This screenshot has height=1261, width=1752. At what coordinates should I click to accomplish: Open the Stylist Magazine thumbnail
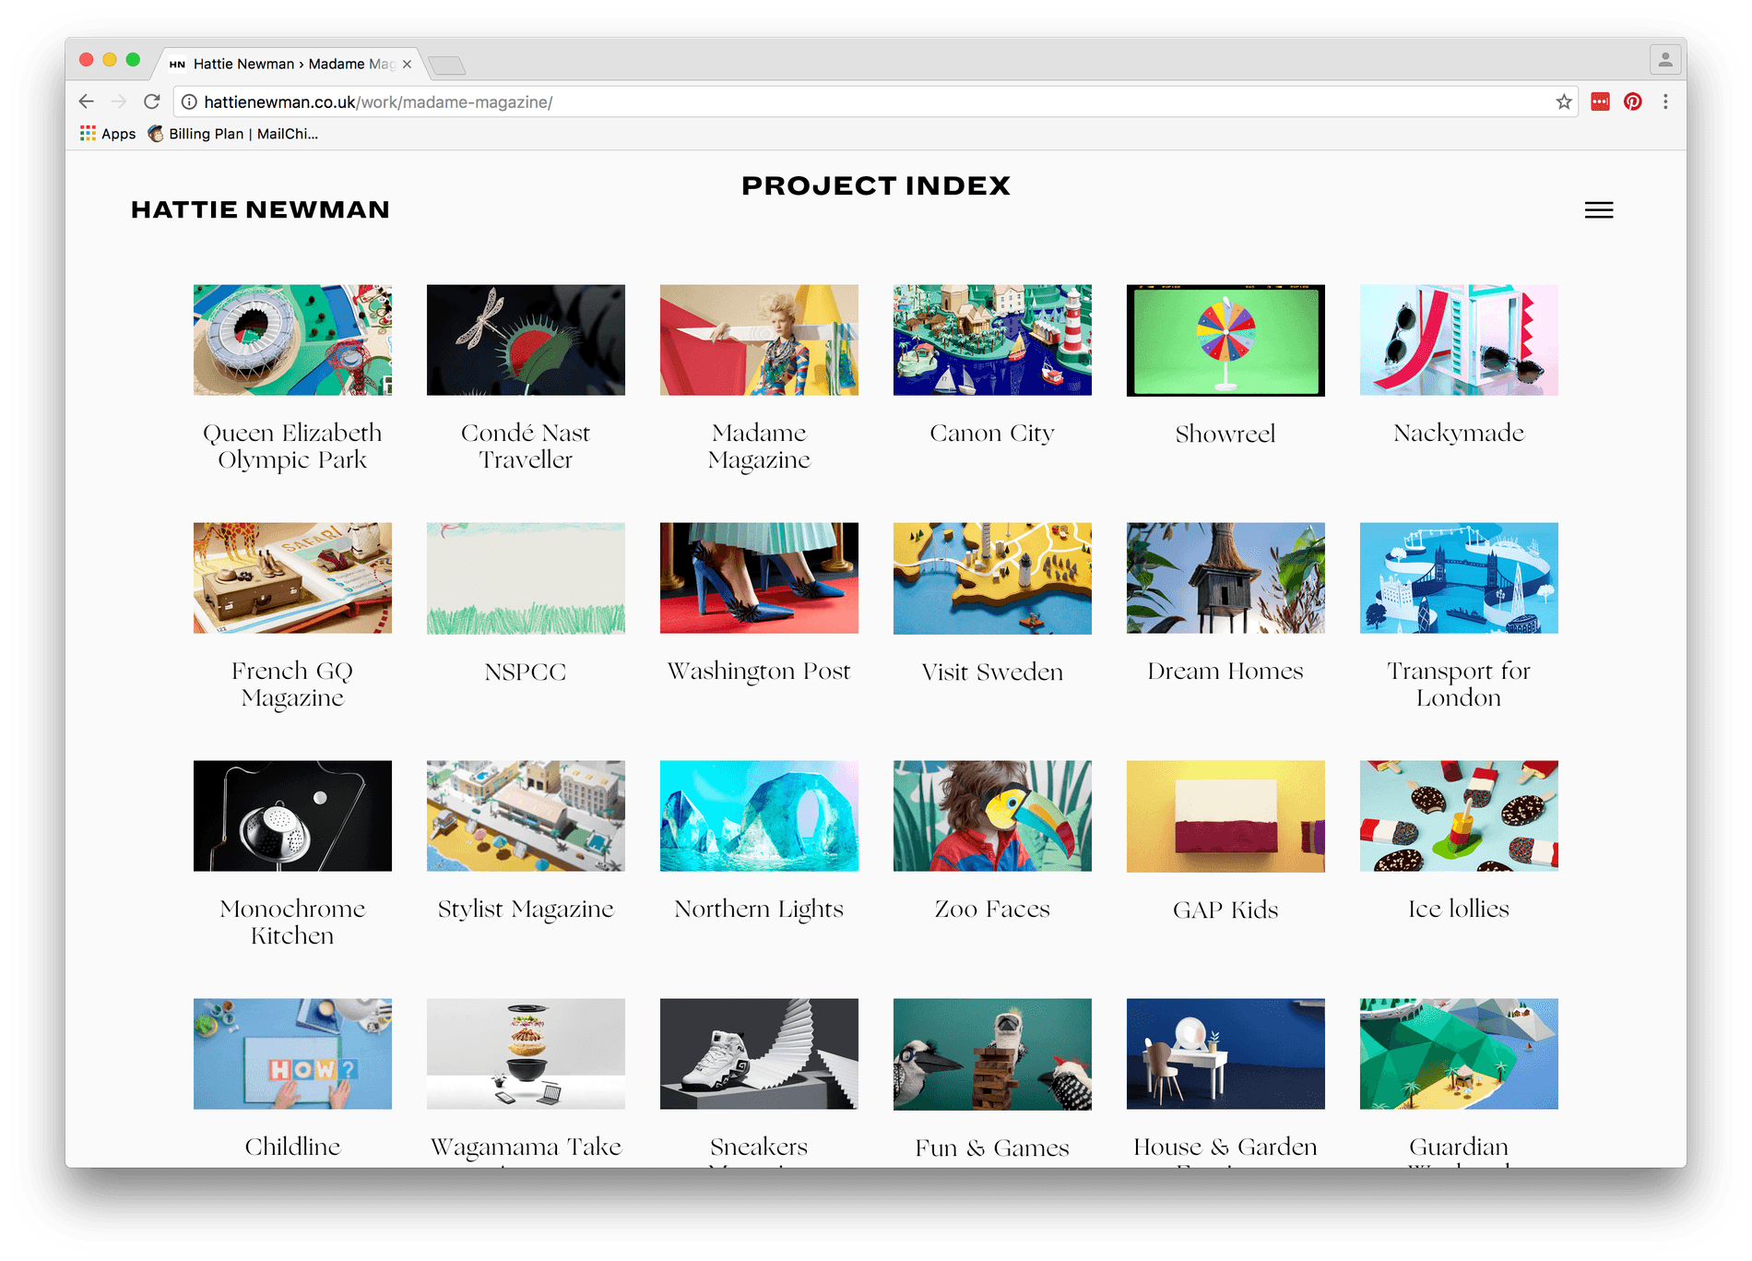526,815
